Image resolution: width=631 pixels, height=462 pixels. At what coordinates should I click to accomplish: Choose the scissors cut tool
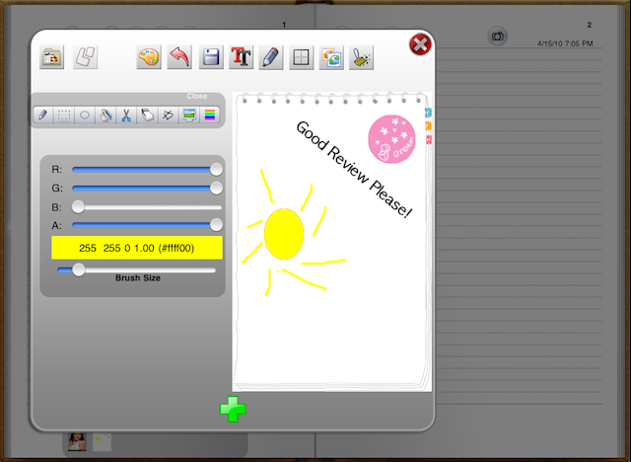tap(126, 115)
